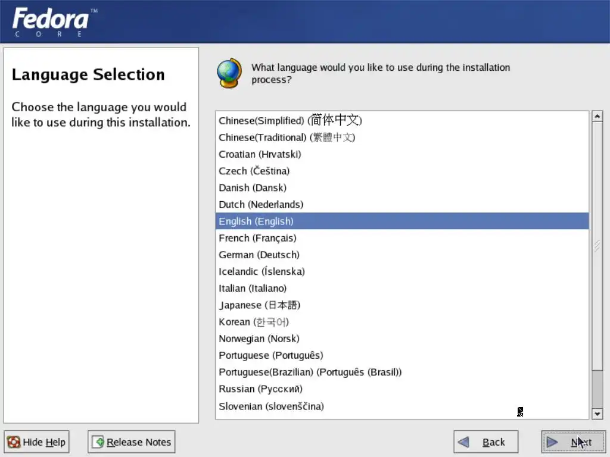Viewport: 610px width, 457px height.
Task: Click the Release Notes document icon
Action: 98,442
